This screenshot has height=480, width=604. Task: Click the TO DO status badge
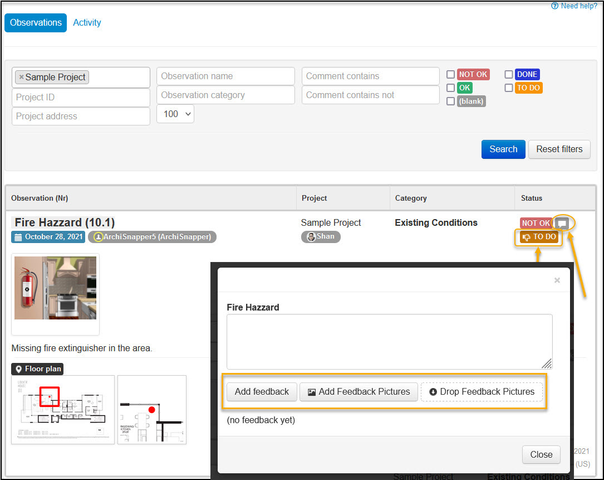(x=539, y=237)
